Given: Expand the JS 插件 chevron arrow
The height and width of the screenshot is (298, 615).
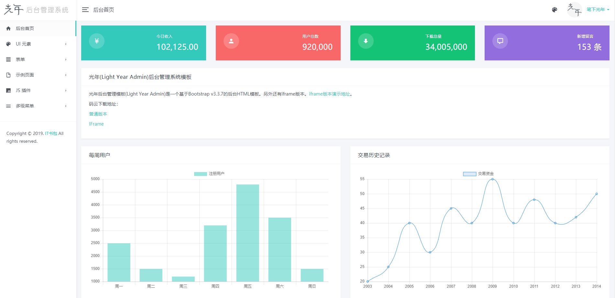Looking at the screenshot, I should click(66, 90).
